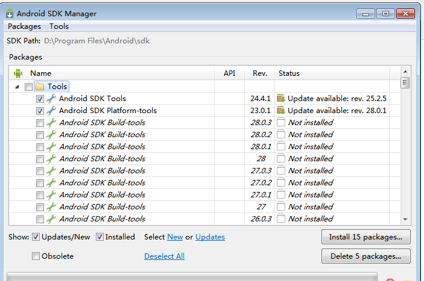
Task: Click the package list scrollbar up arrow
Action: click(x=405, y=72)
